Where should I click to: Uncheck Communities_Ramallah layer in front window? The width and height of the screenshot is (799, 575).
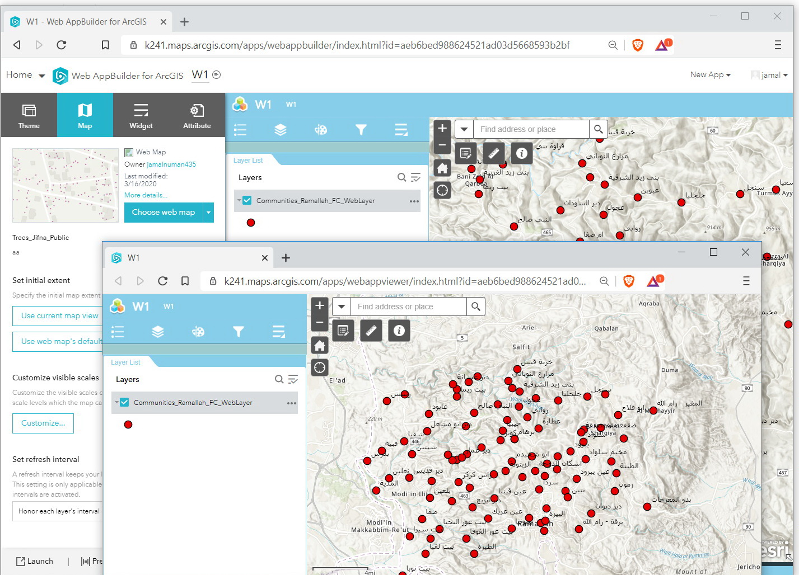point(125,402)
